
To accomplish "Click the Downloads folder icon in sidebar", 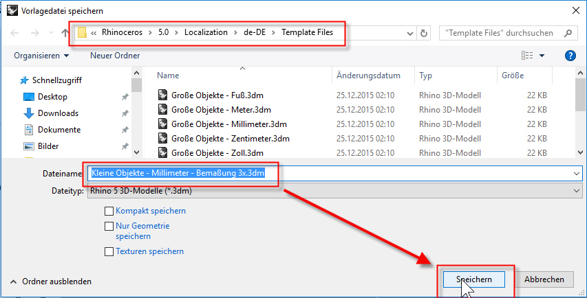I will [29, 113].
